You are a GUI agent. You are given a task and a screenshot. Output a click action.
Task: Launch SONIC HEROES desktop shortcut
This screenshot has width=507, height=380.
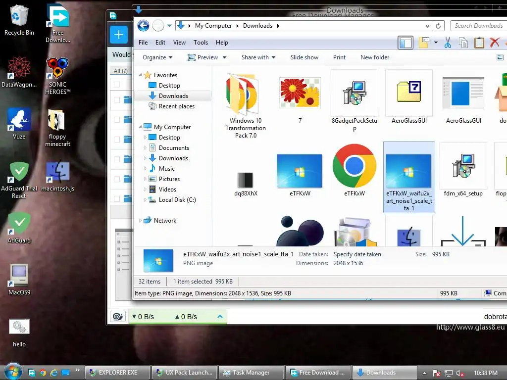point(58,76)
